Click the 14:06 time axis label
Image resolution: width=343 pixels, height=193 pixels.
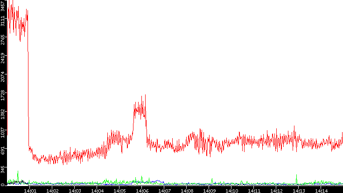click(x=141, y=190)
